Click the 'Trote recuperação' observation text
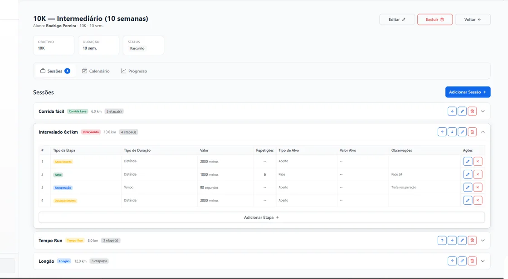Viewport: 508px width, 279px height. (x=404, y=188)
